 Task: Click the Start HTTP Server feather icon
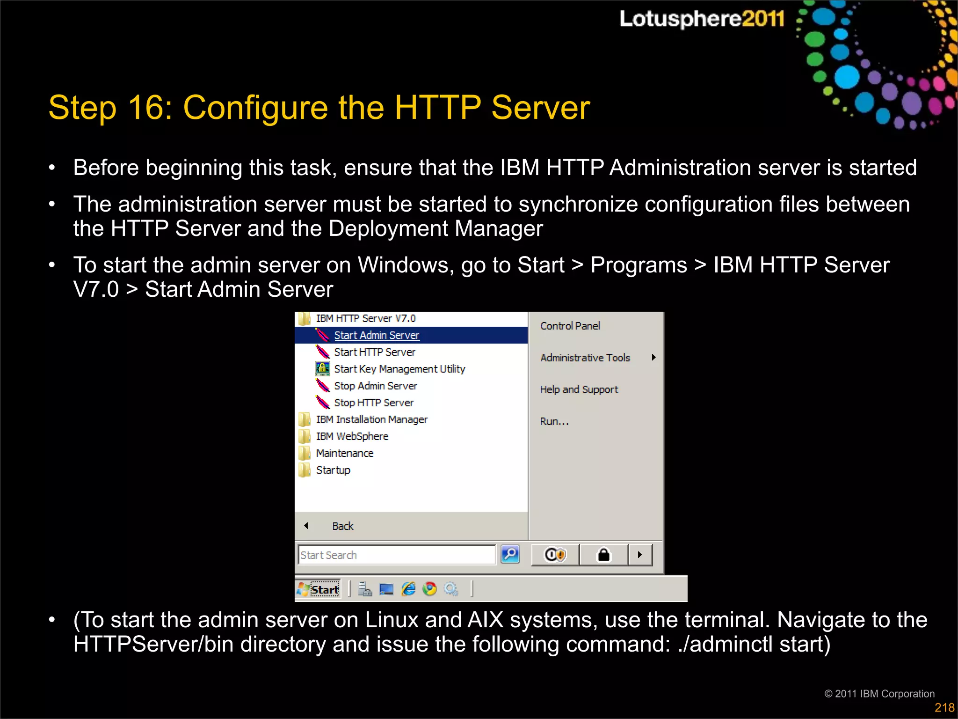[322, 352]
